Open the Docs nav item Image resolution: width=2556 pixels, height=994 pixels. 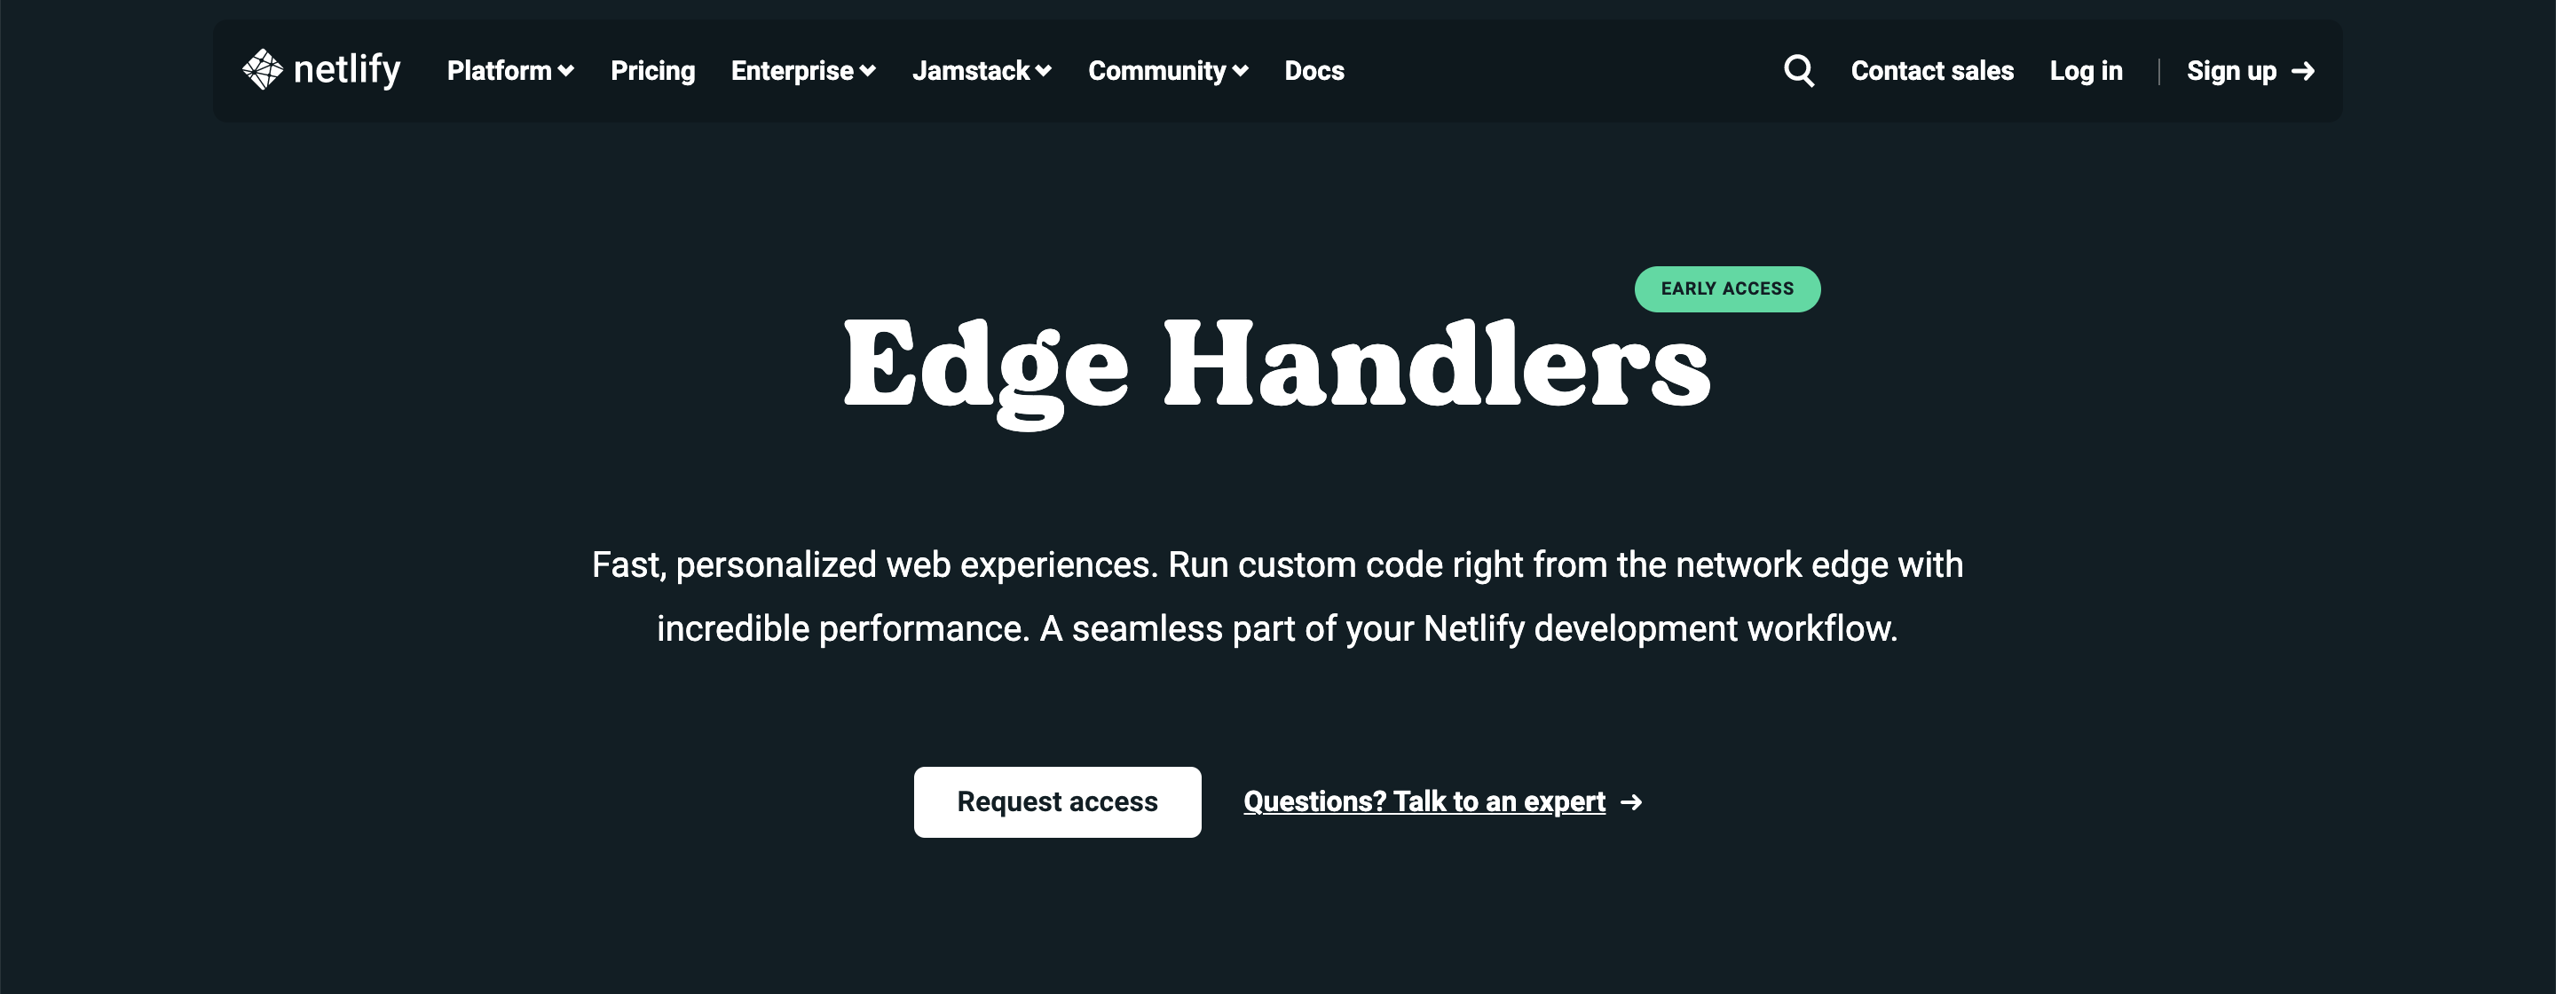click(1313, 71)
